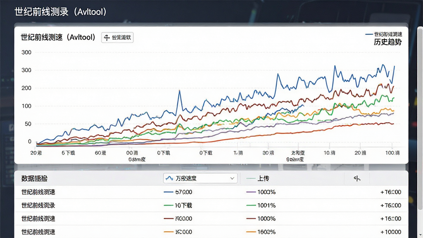Open the speed dropdown in the table header
Image resolution: width=423 pixels, height=238 pixels.
point(200,178)
